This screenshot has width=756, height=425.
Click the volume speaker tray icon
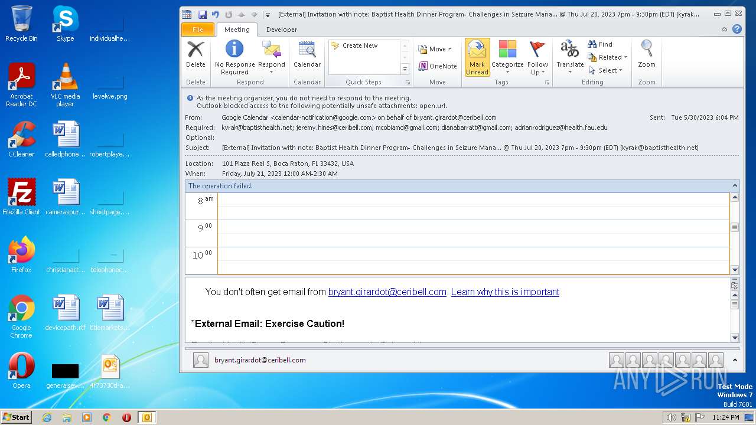tap(672, 417)
